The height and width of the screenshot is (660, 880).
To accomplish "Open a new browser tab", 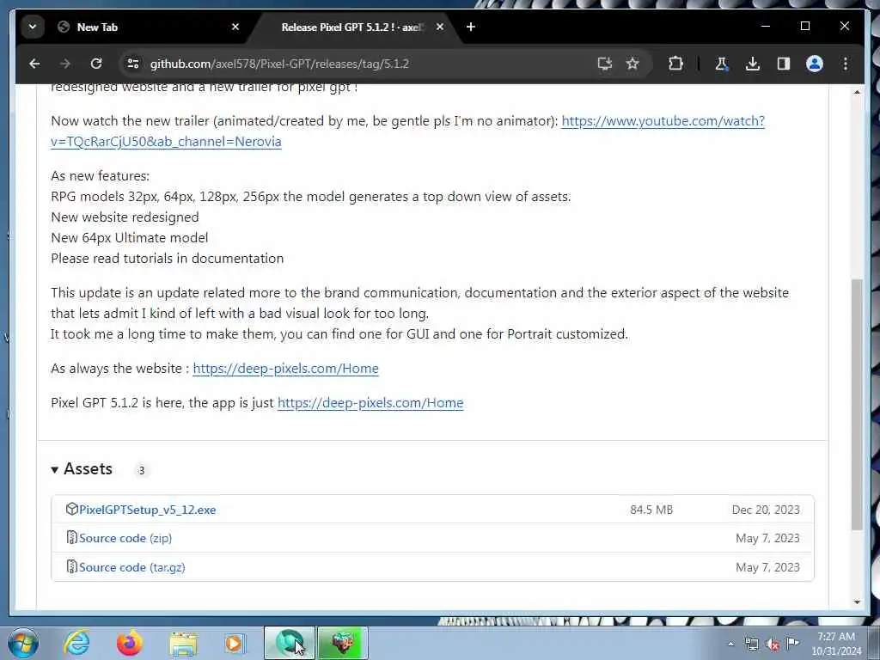I will (471, 27).
